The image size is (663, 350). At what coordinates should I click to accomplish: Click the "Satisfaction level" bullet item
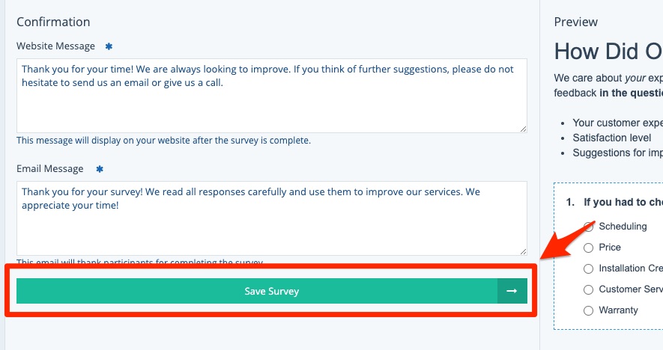pyautogui.click(x=611, y=138)
